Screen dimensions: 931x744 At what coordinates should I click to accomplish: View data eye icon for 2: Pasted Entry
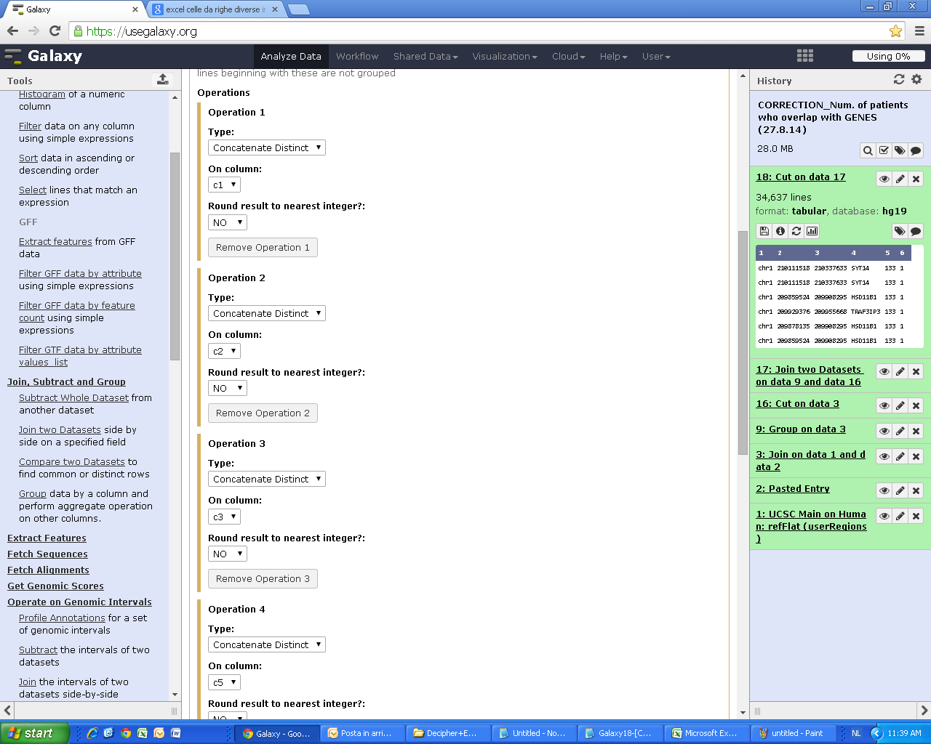(884, 490)
